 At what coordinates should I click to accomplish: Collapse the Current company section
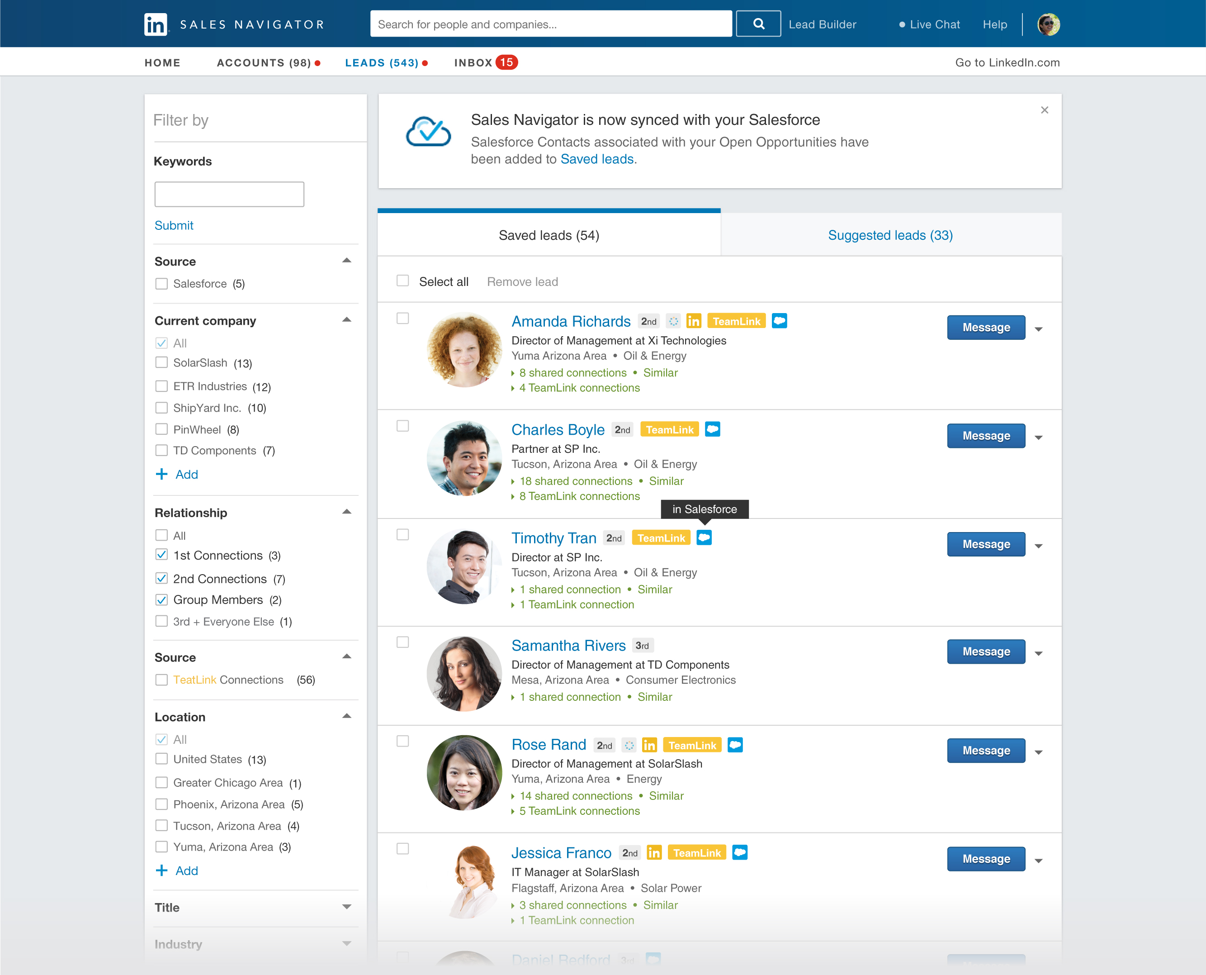[x=347, y=320]
